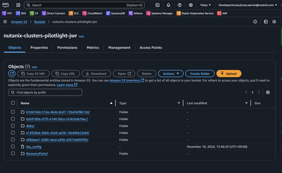Screen dimensions: 282x173
Task: Open the AWS home logo
Action: pyautogui.click(x=6, y=5)
